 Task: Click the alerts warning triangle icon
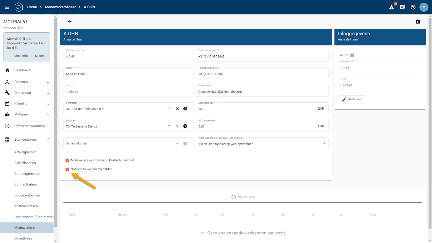tap(391, 7)
